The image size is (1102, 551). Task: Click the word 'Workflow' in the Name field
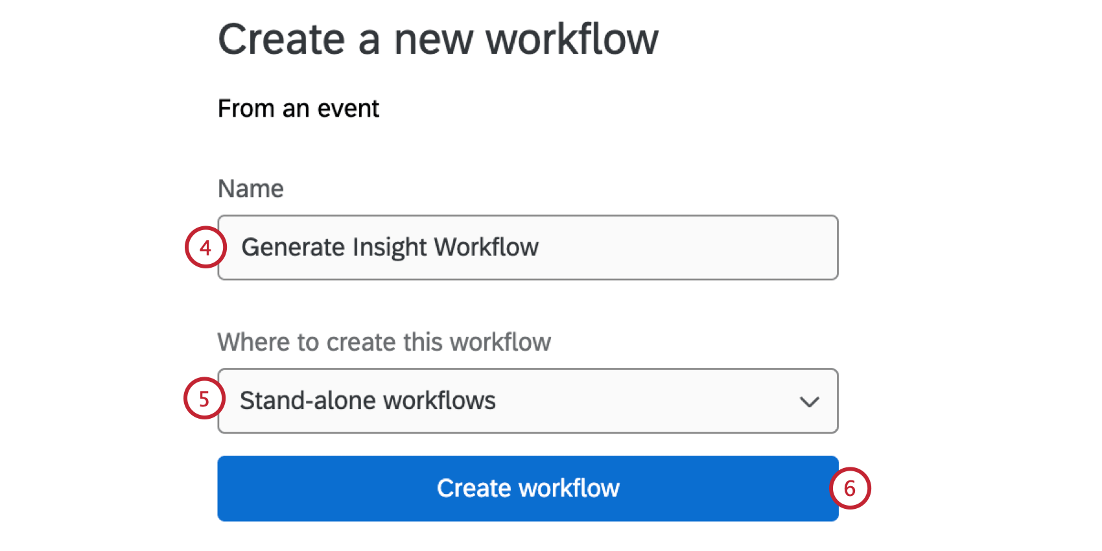pos(486,248)
